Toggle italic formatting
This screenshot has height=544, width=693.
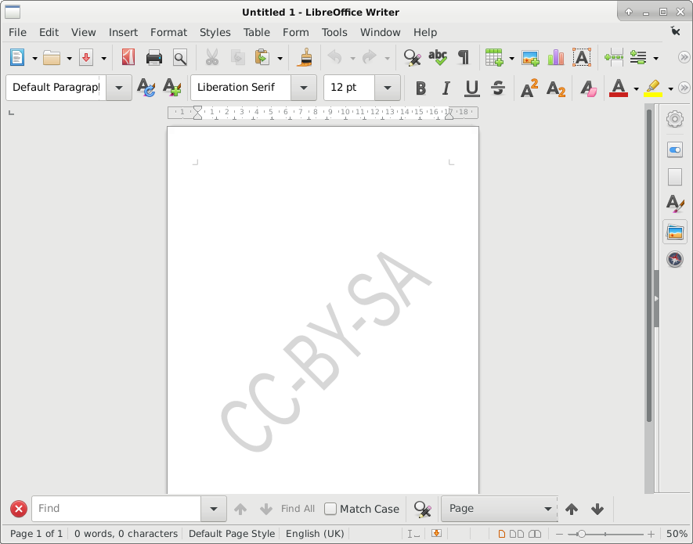[x=446, y=88]
